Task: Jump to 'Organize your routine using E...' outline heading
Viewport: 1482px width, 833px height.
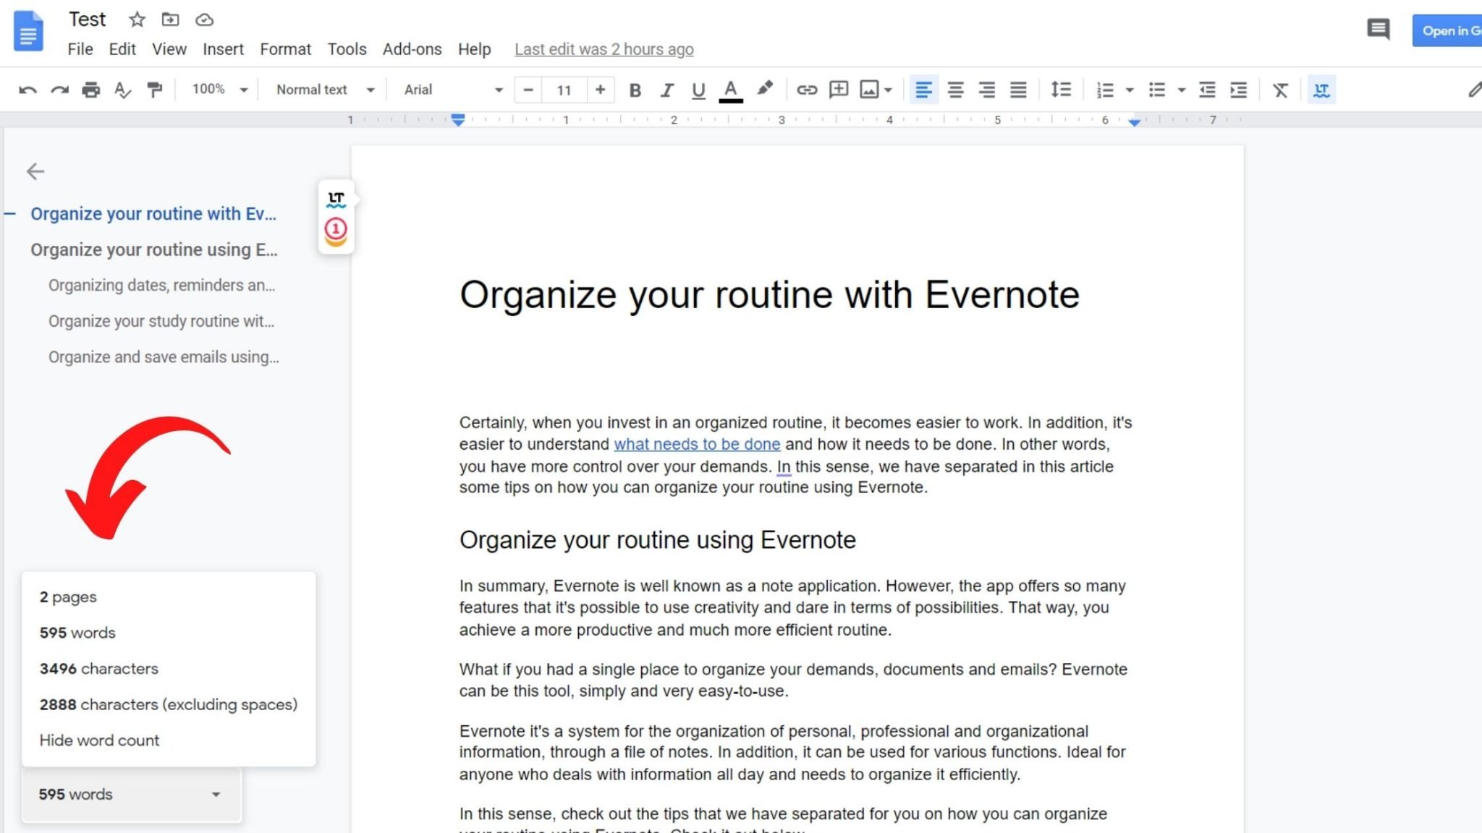Action: tap(154, 249)
